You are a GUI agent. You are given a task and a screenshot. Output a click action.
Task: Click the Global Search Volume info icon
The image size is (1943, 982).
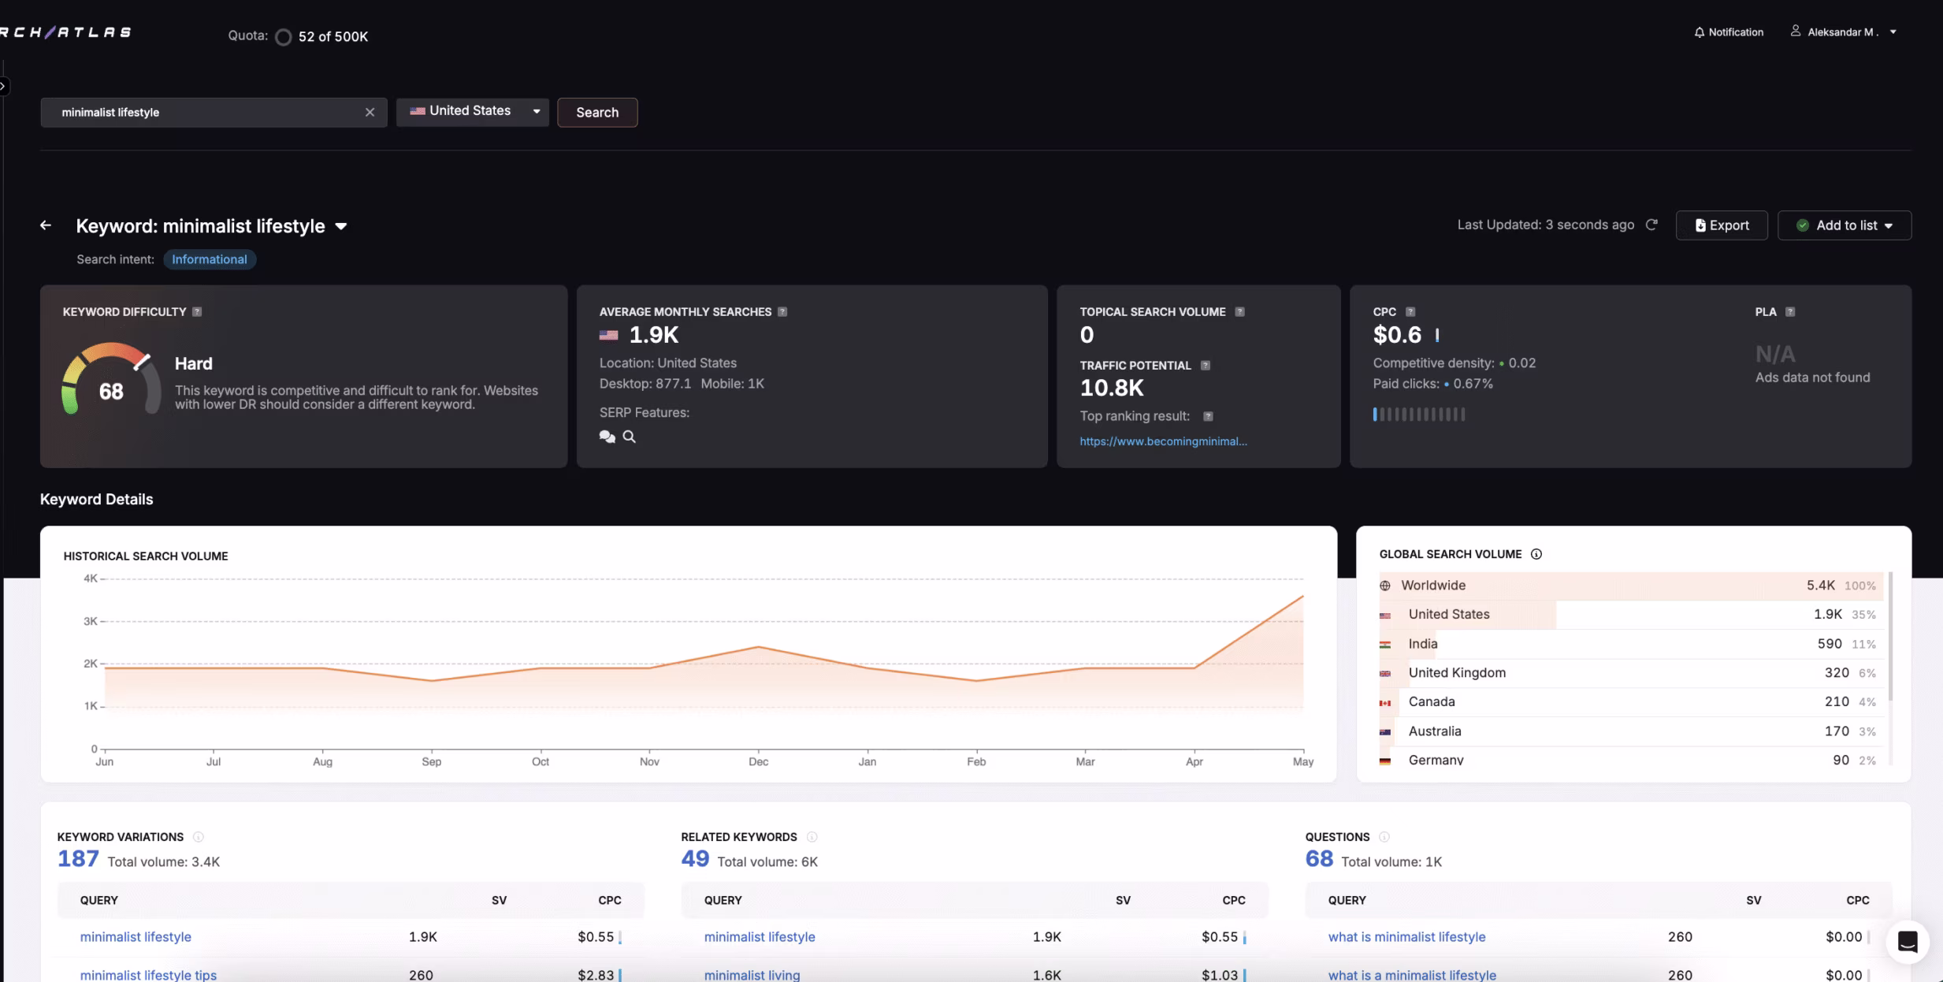click(1536, 554)
